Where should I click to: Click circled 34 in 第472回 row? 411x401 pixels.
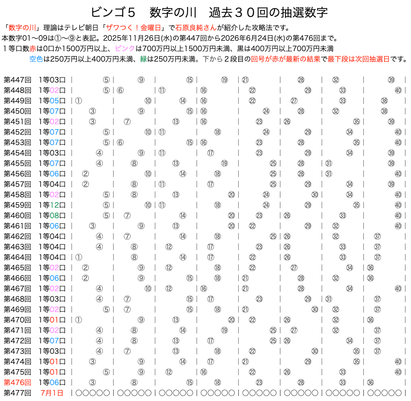point(349,341)
